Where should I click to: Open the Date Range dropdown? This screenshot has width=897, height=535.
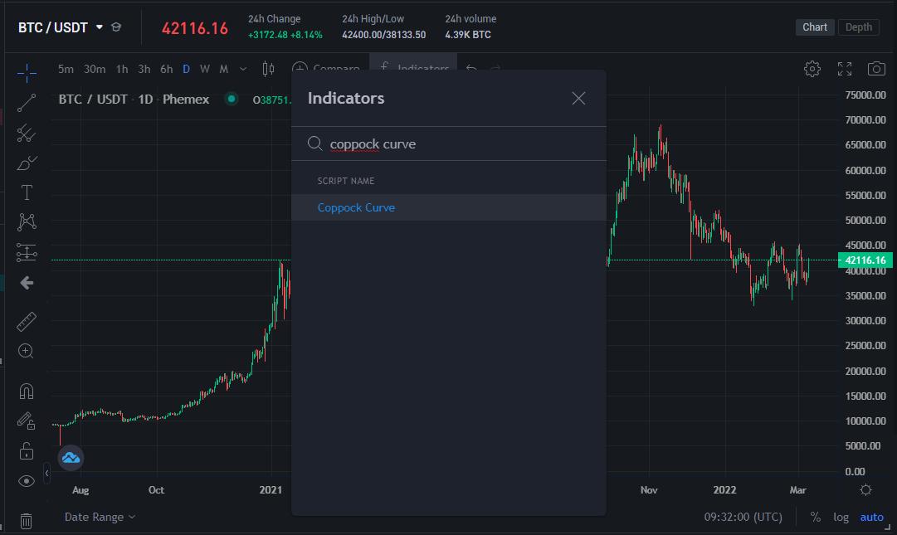tap(95, 517)
